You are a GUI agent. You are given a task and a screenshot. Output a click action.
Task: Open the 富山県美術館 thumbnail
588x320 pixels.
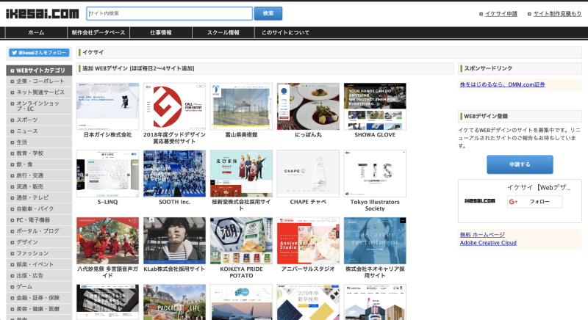[241, 106]
